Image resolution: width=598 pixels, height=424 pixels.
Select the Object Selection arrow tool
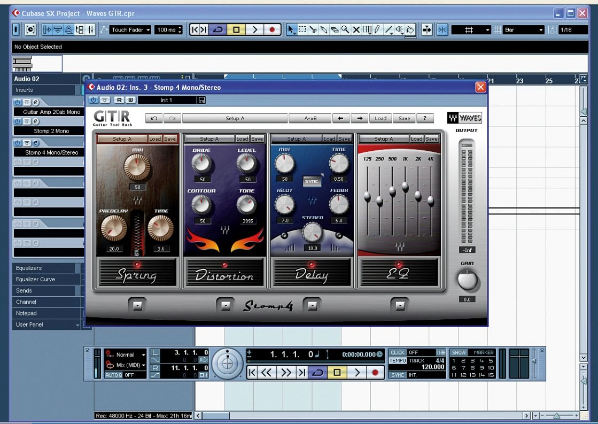pos(291,30)
